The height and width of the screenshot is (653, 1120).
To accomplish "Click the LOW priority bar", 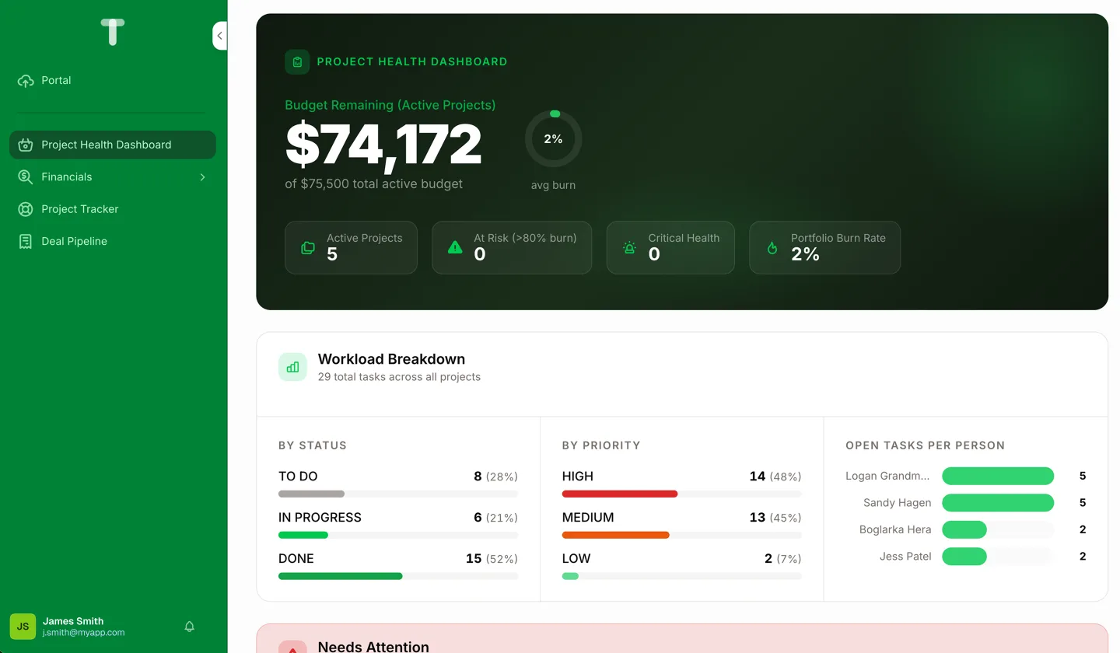I will click(681, 576).
